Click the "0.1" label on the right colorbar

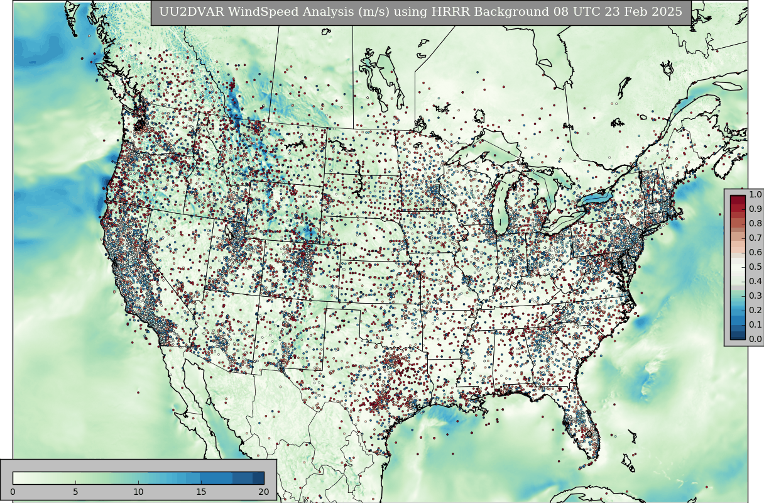[x=755, y=325]
